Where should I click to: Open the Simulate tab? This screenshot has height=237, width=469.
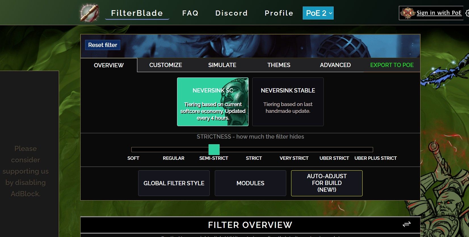pos(222,65)
